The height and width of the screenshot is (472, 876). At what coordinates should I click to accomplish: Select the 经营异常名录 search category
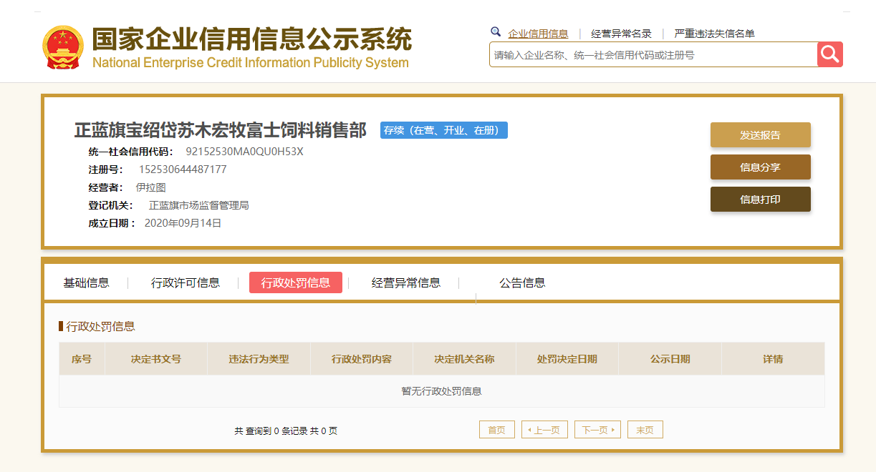(x=621, y=34)
